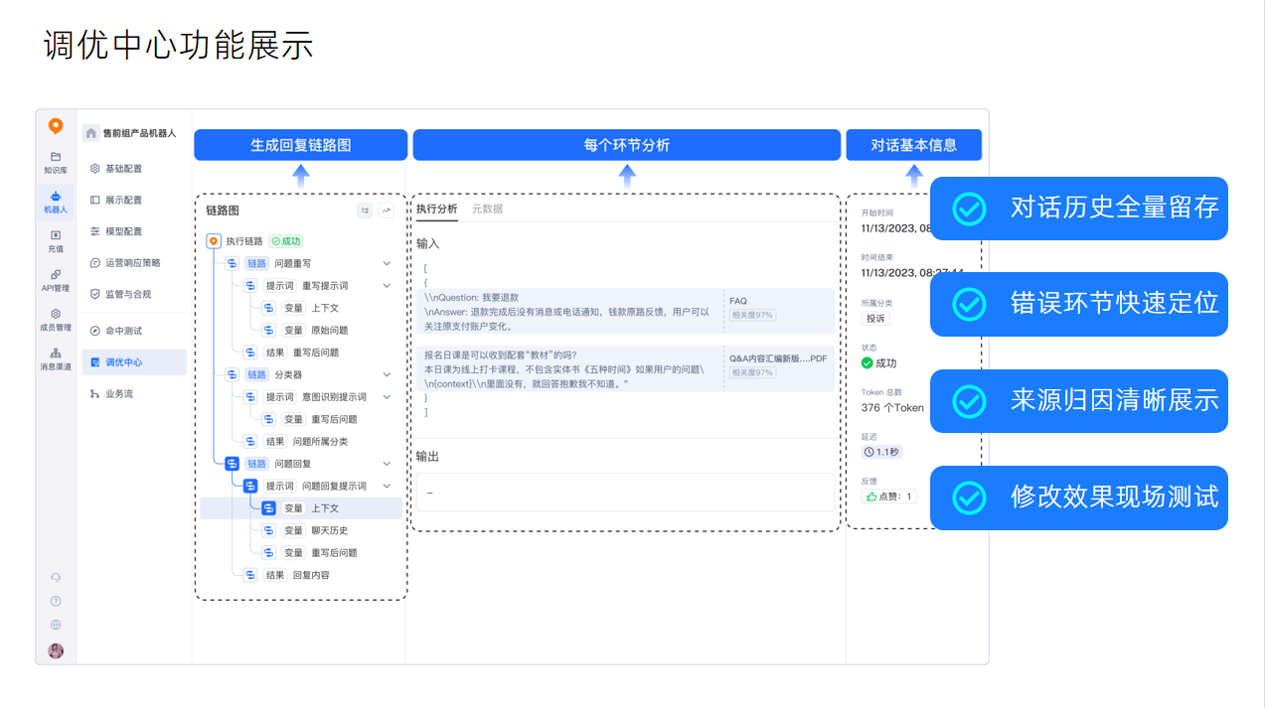Click the orange 执行链路 root node icon
The height and width of the screenshot is (708, 1265).
(214, 241)
